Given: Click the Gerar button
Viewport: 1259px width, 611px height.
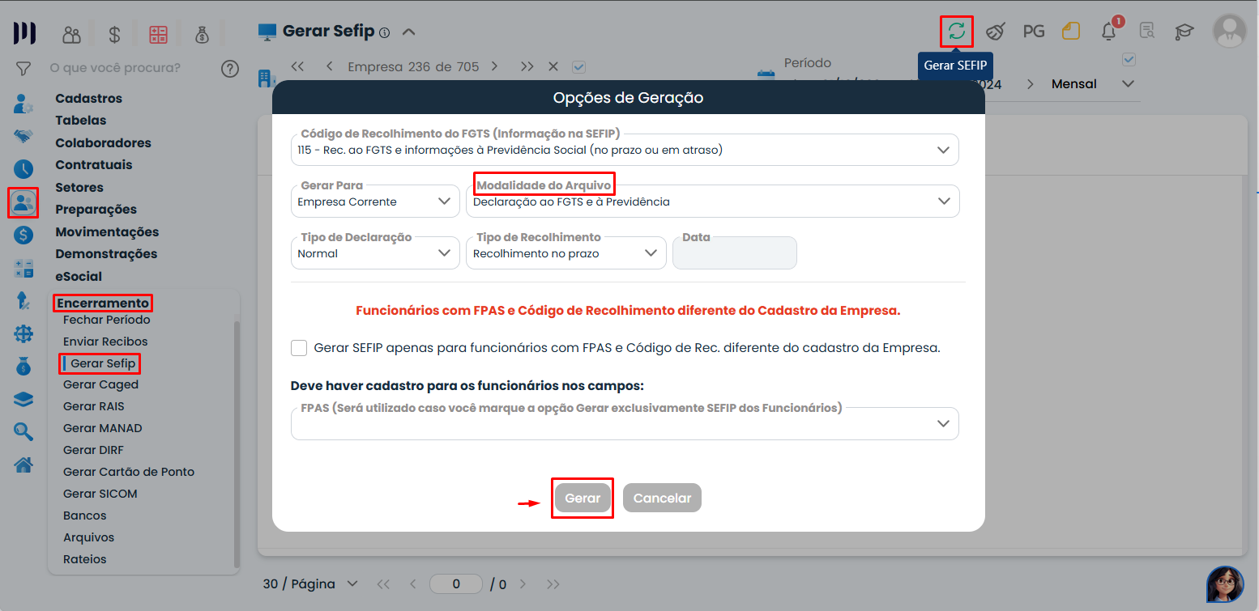Looking at the screenshot, I should click(x=583, y=499).
